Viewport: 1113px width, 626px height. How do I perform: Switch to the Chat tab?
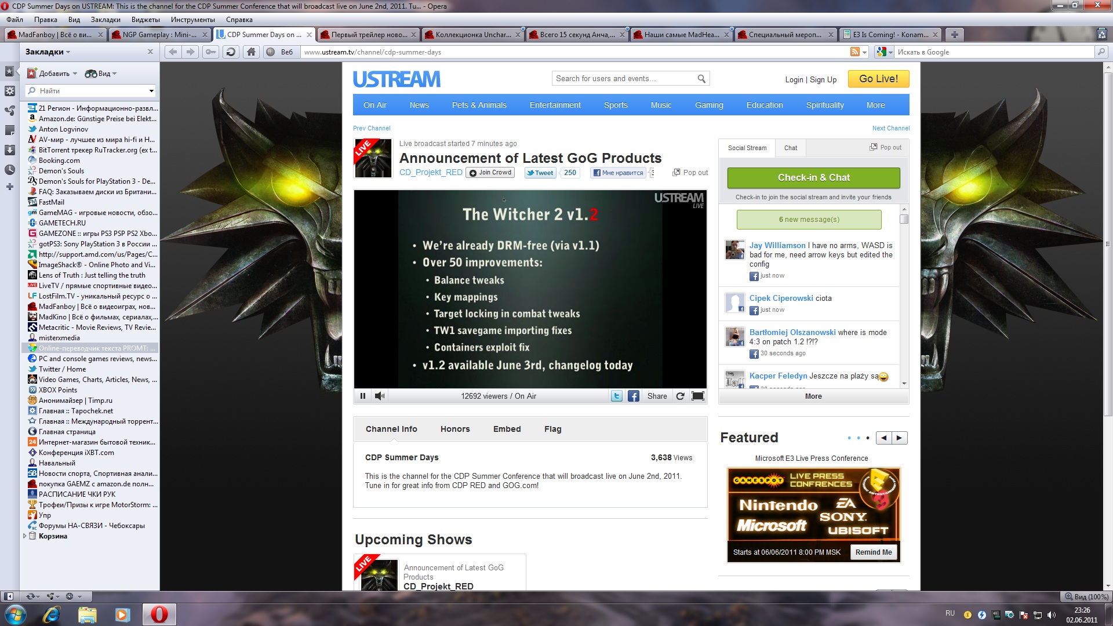(791, 148)
